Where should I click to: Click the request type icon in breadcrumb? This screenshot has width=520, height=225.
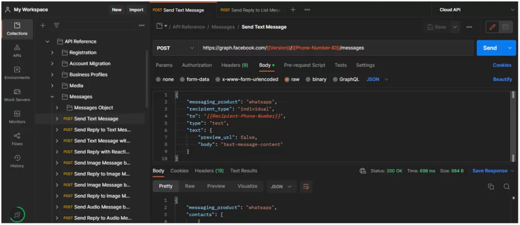[x=159, y=26]
